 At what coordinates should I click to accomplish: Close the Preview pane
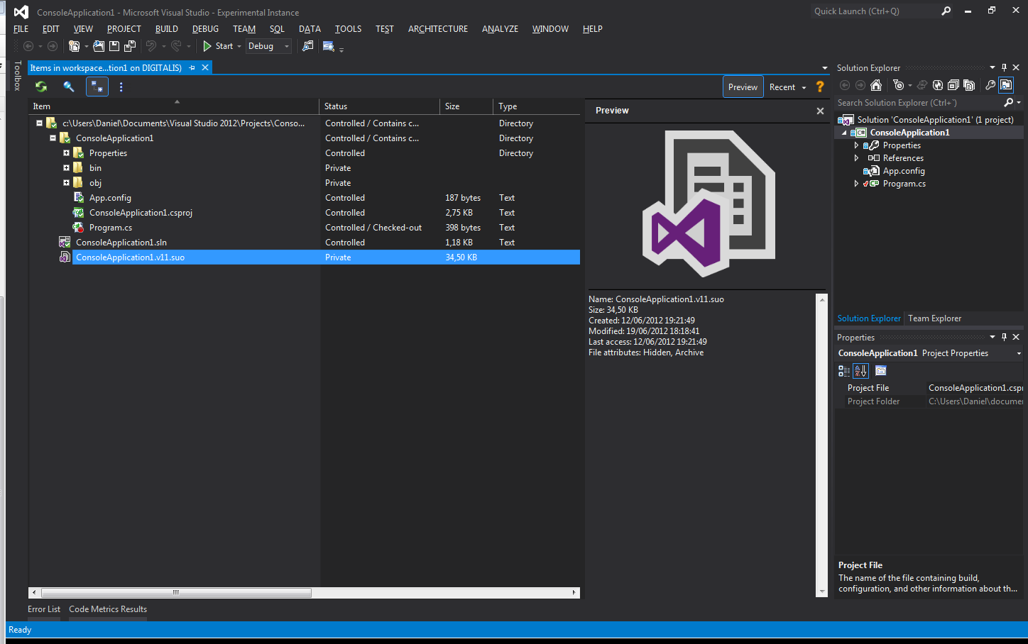(x=820, y=111)
